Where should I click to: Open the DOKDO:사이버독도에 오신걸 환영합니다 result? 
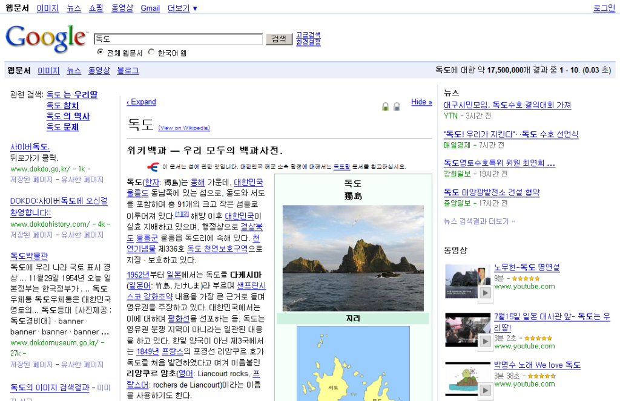59,207
